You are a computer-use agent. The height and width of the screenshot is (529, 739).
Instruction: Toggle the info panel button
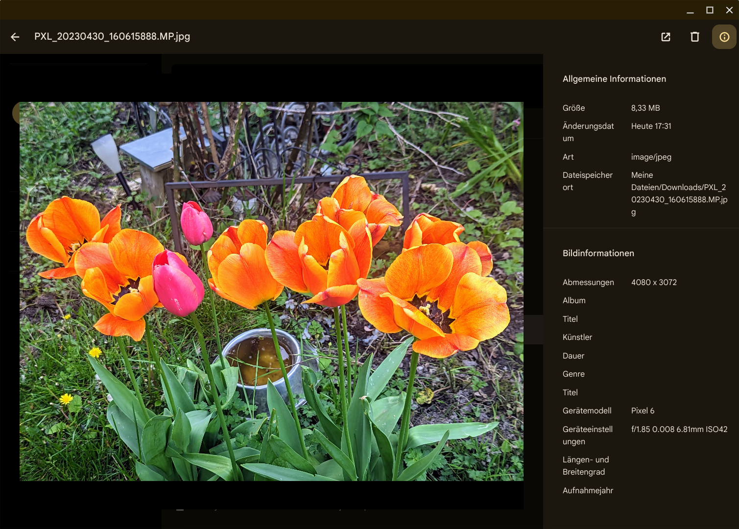click(724, 37)
